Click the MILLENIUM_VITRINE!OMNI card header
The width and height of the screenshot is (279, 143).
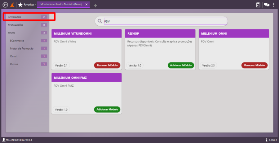click(86, 33)
